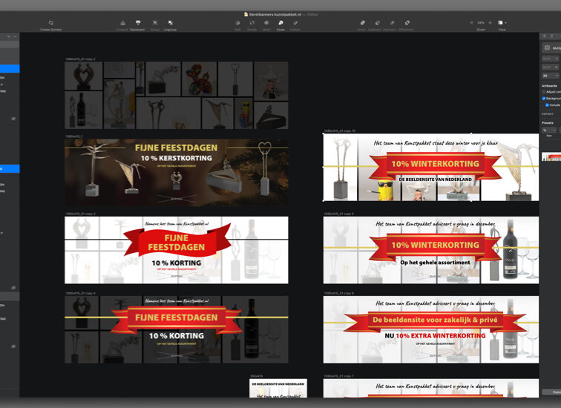Select the lower highlighted blue layer row
Image resolution: width=561 pixels, height=408 pixels.
click(10, 168)
